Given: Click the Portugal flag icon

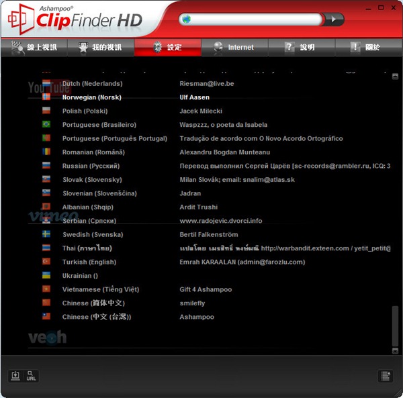Looking at the screenshot, I should tap(46, 138).
